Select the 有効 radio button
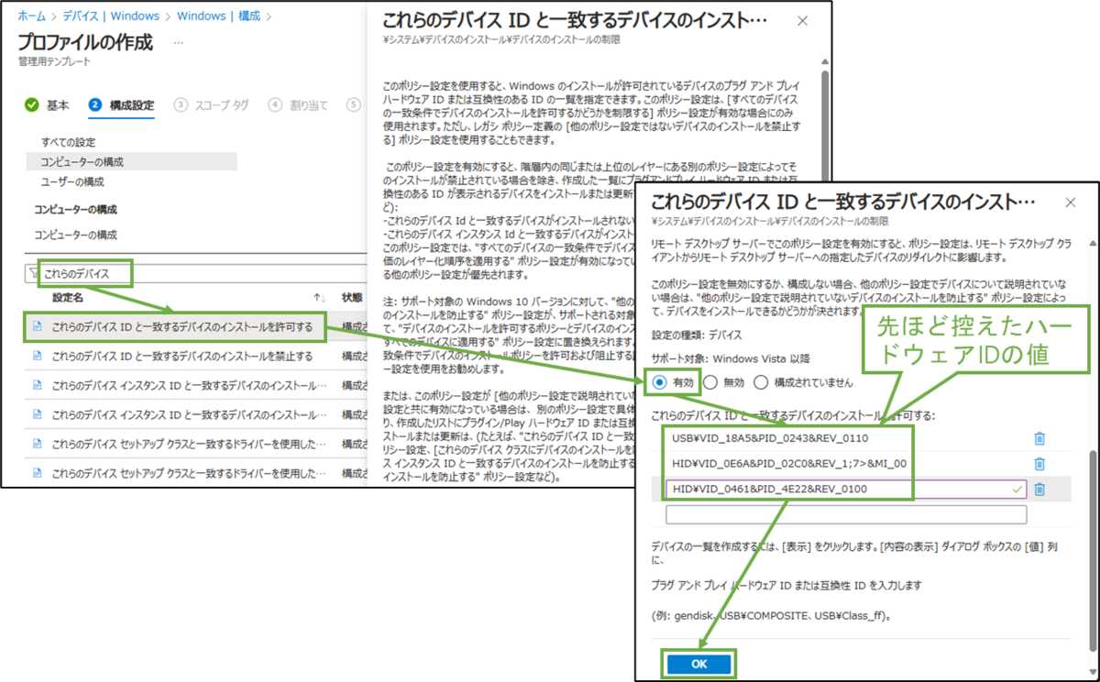 tap(658, 382)
